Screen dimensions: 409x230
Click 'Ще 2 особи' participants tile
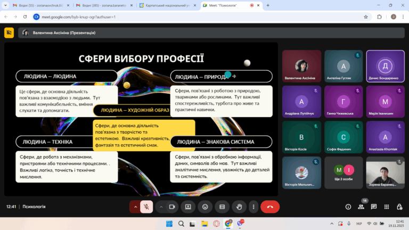click(343, 172)
